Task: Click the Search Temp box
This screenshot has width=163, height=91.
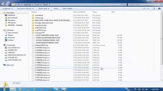Action: pyautogui.click(x=145, y=5)
